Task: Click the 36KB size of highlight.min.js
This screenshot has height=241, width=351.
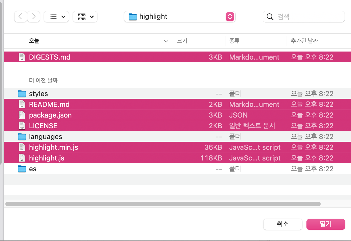Action: point(213,147)
